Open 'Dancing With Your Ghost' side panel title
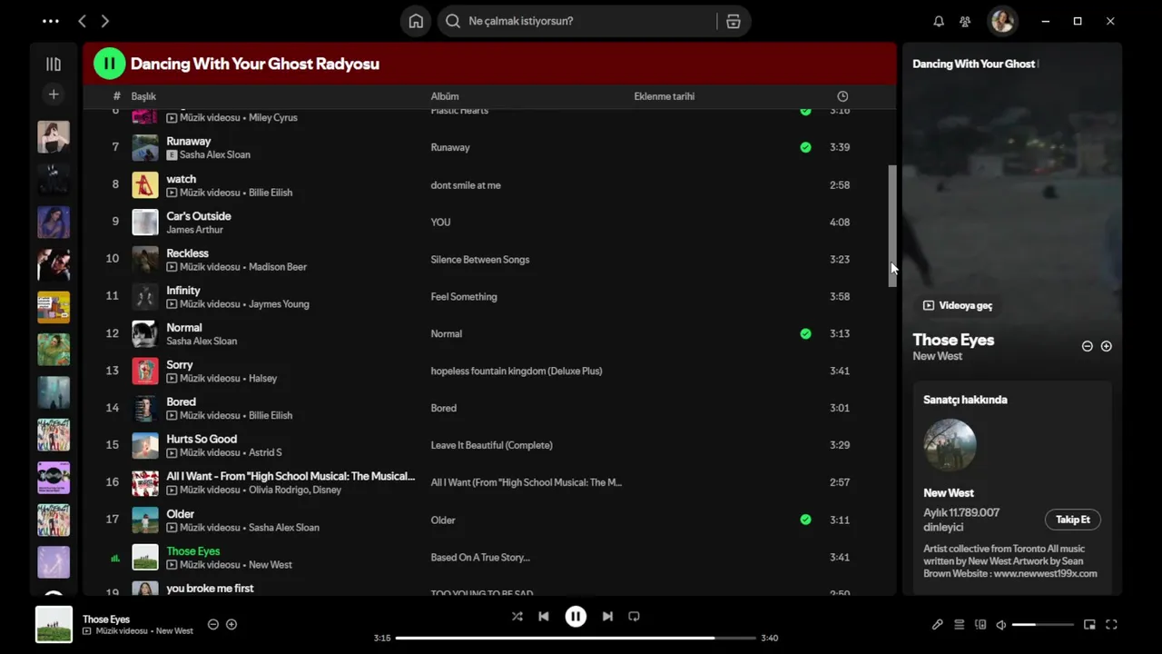 coord(974,64)
